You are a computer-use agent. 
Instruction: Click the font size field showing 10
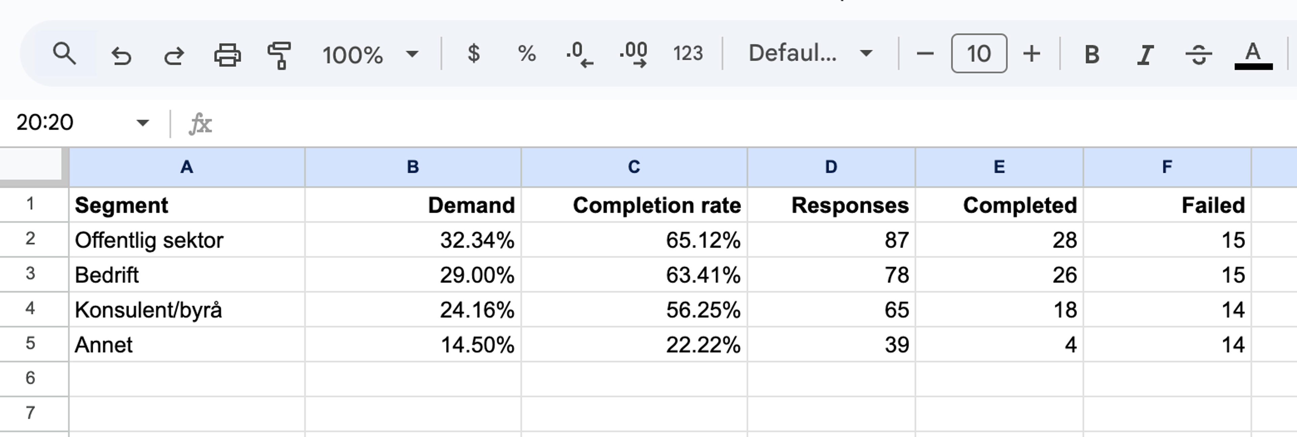(x=979, y=53)
